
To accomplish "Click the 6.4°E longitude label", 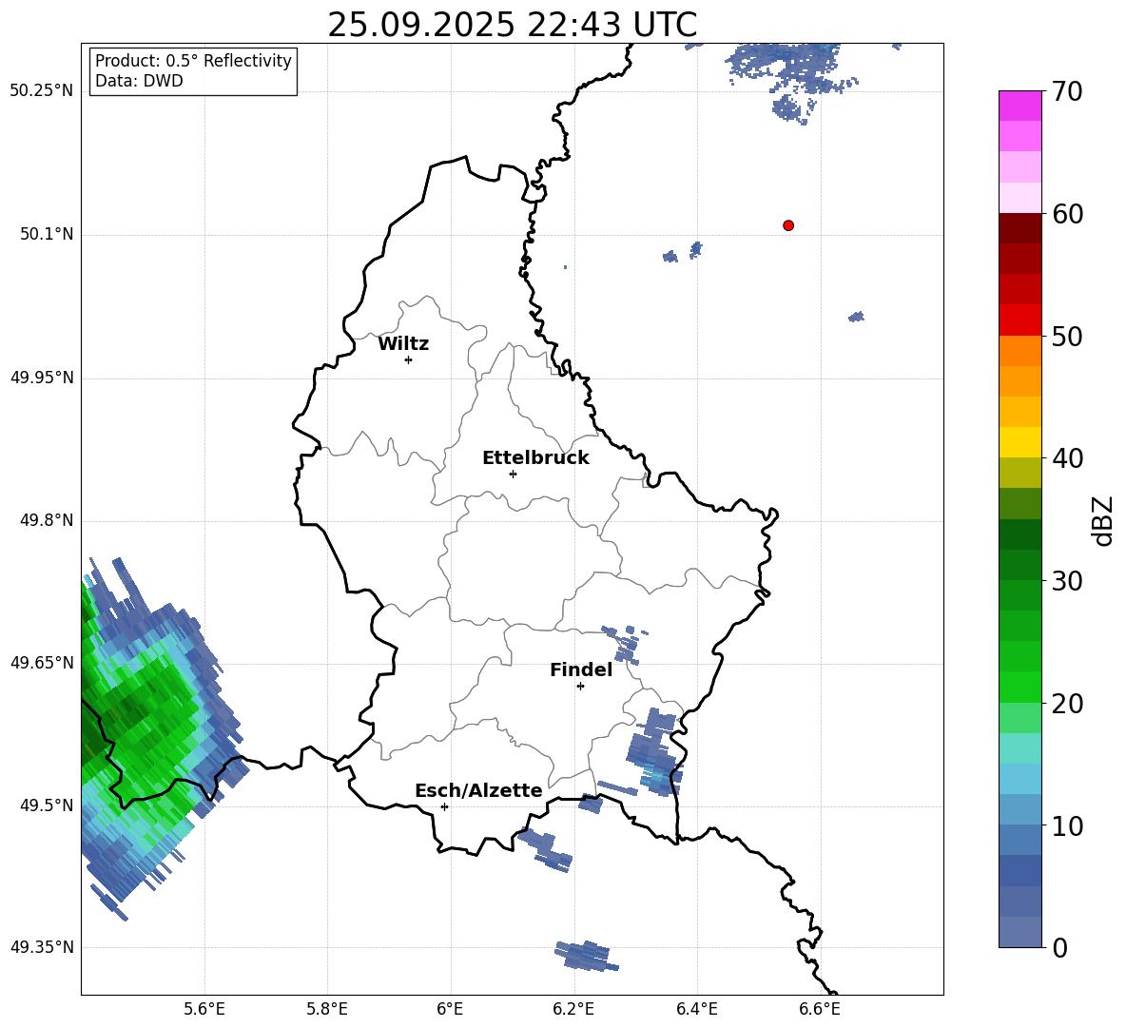I will pyautogui.click(x=696, y=1009).
